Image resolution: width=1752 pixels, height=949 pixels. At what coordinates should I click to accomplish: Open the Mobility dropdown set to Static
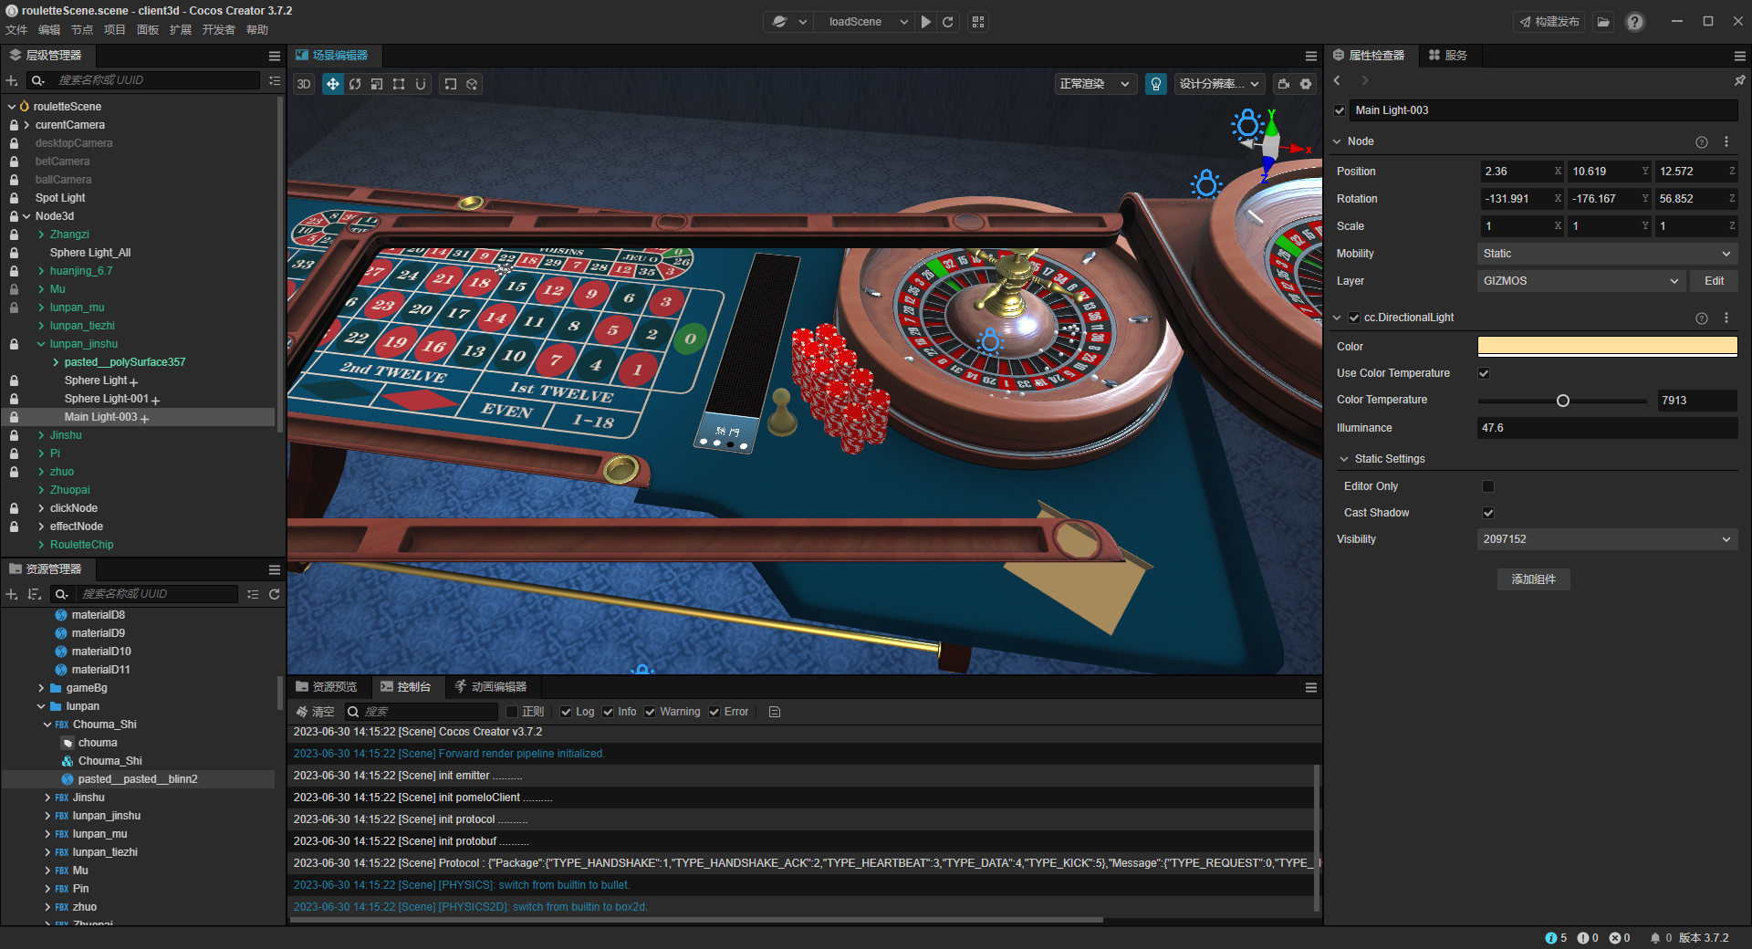(x=1607, y=254)
